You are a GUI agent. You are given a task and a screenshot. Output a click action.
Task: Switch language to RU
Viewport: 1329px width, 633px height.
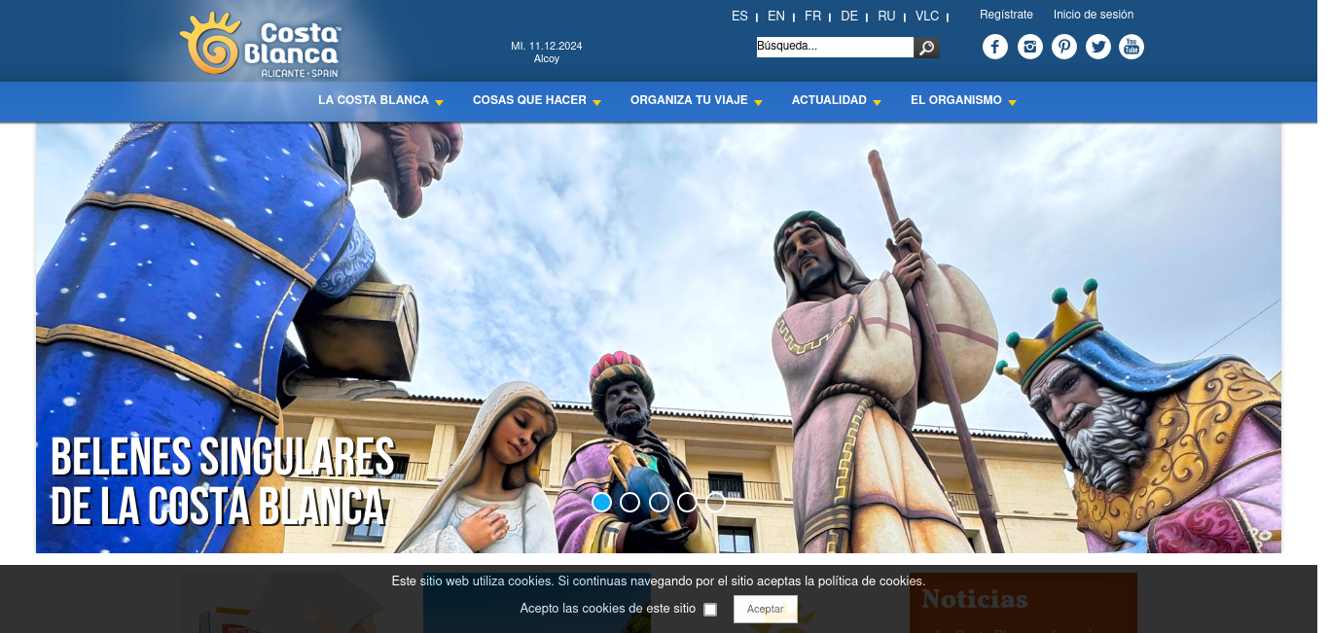(x=886, y=16)
